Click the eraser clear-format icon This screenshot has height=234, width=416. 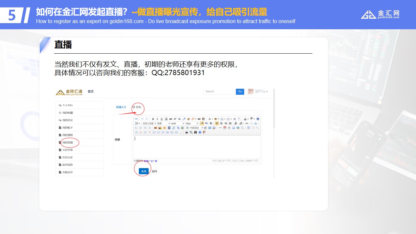184,119
